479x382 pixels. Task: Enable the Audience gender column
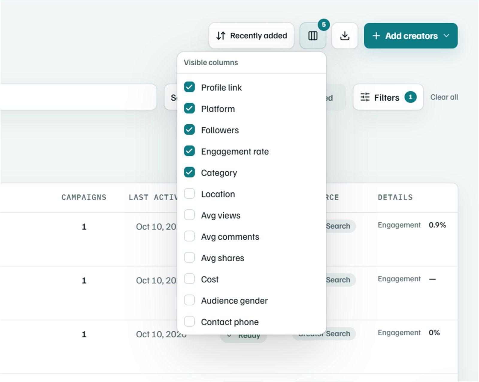190,300
